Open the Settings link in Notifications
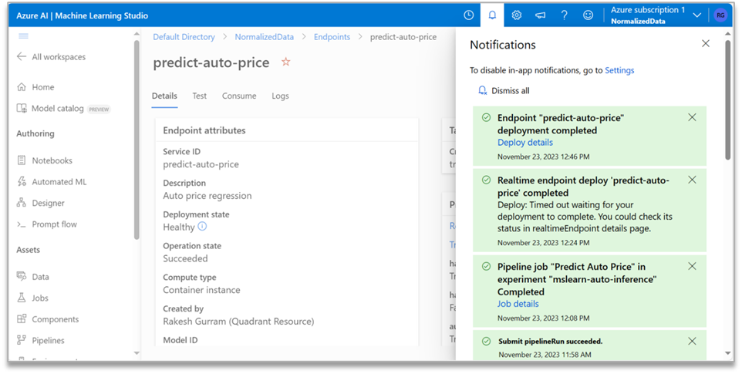Screen dimensions: 742x374 619,70
